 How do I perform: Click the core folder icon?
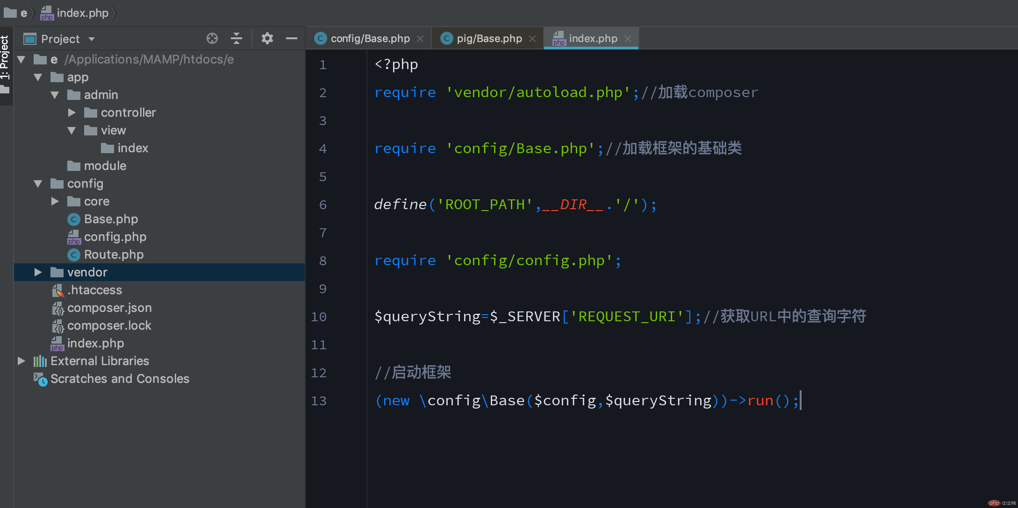(x=74, y=201)
